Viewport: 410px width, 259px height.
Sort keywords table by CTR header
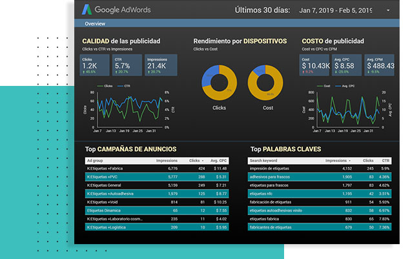pyautogui.click(x=385, y=161)
